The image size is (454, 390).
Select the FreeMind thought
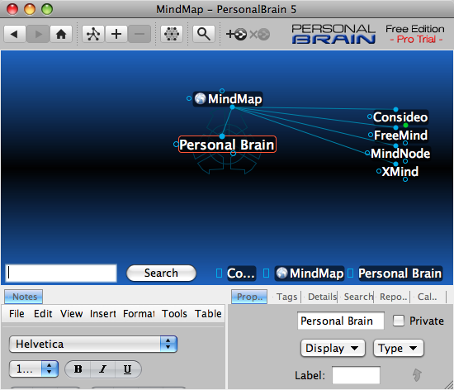tap(400, 135)
